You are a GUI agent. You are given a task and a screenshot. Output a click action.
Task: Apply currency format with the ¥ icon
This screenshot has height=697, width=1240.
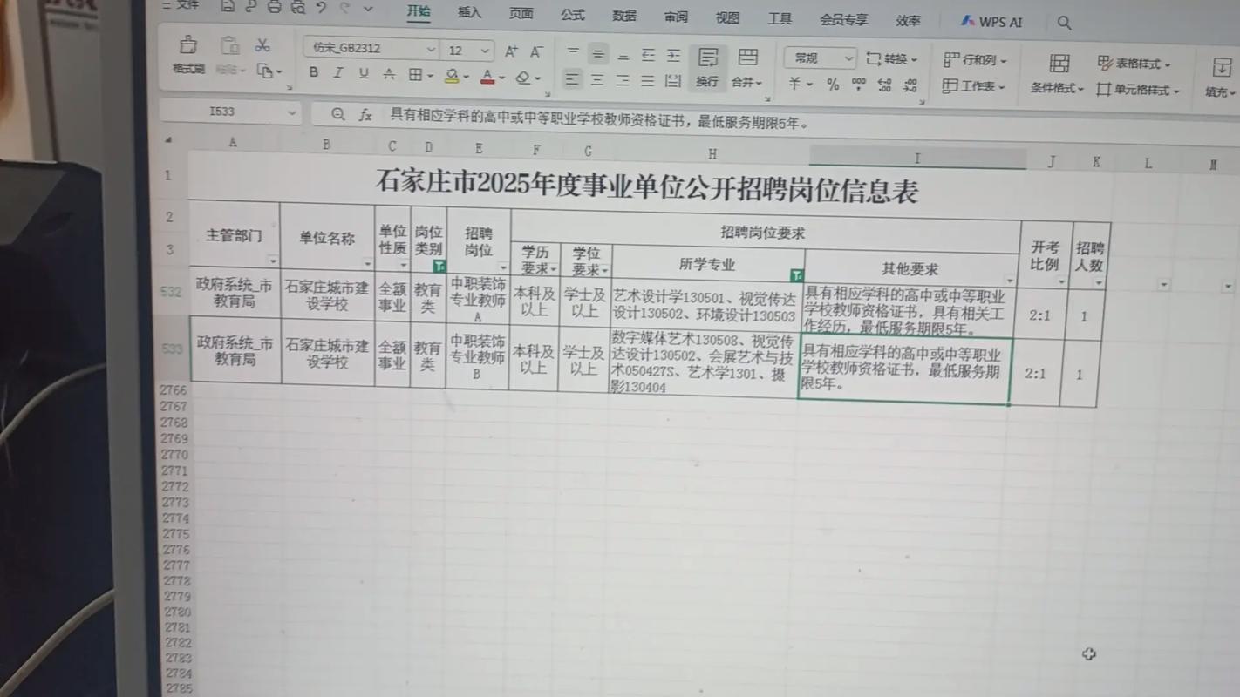pyautogui.click(x=794, y=83)
